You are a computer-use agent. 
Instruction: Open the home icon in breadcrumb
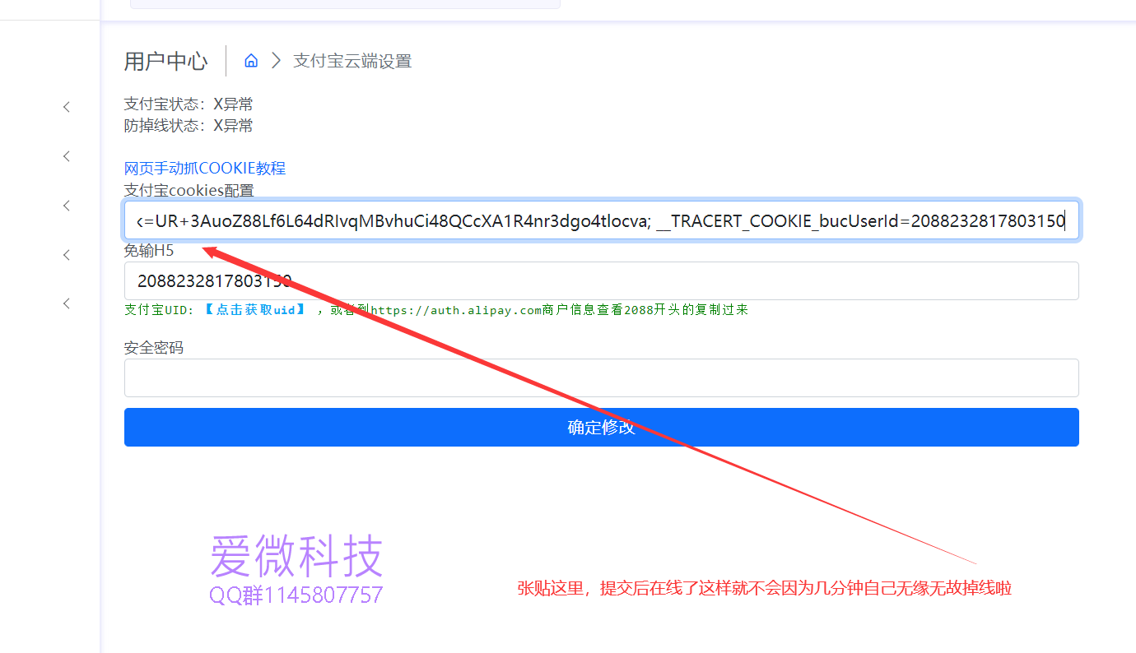pyautogui.click(x=252, y=61)
